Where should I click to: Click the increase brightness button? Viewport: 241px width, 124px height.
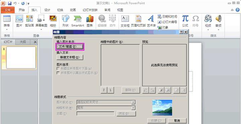176,90
